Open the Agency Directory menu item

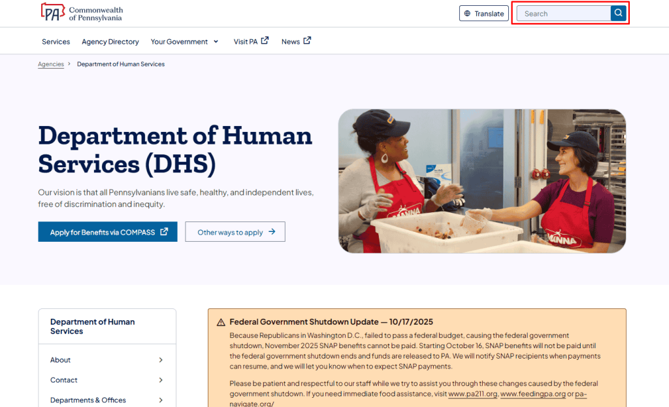click(x=110, y=42)
